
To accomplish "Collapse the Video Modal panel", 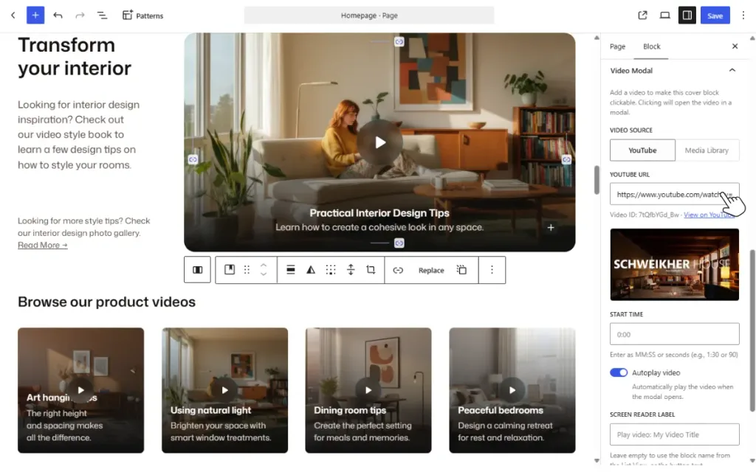I will (x=732, y=70).
